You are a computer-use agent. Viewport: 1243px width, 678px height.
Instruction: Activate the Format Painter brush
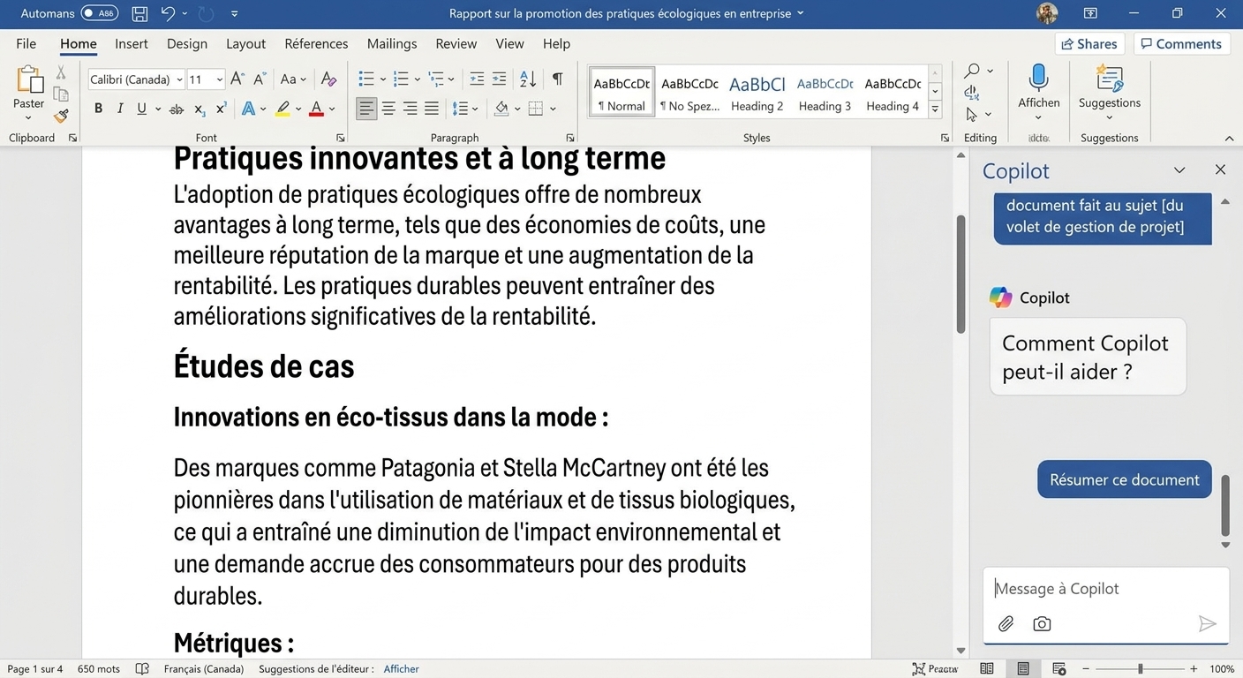point(61,116)
